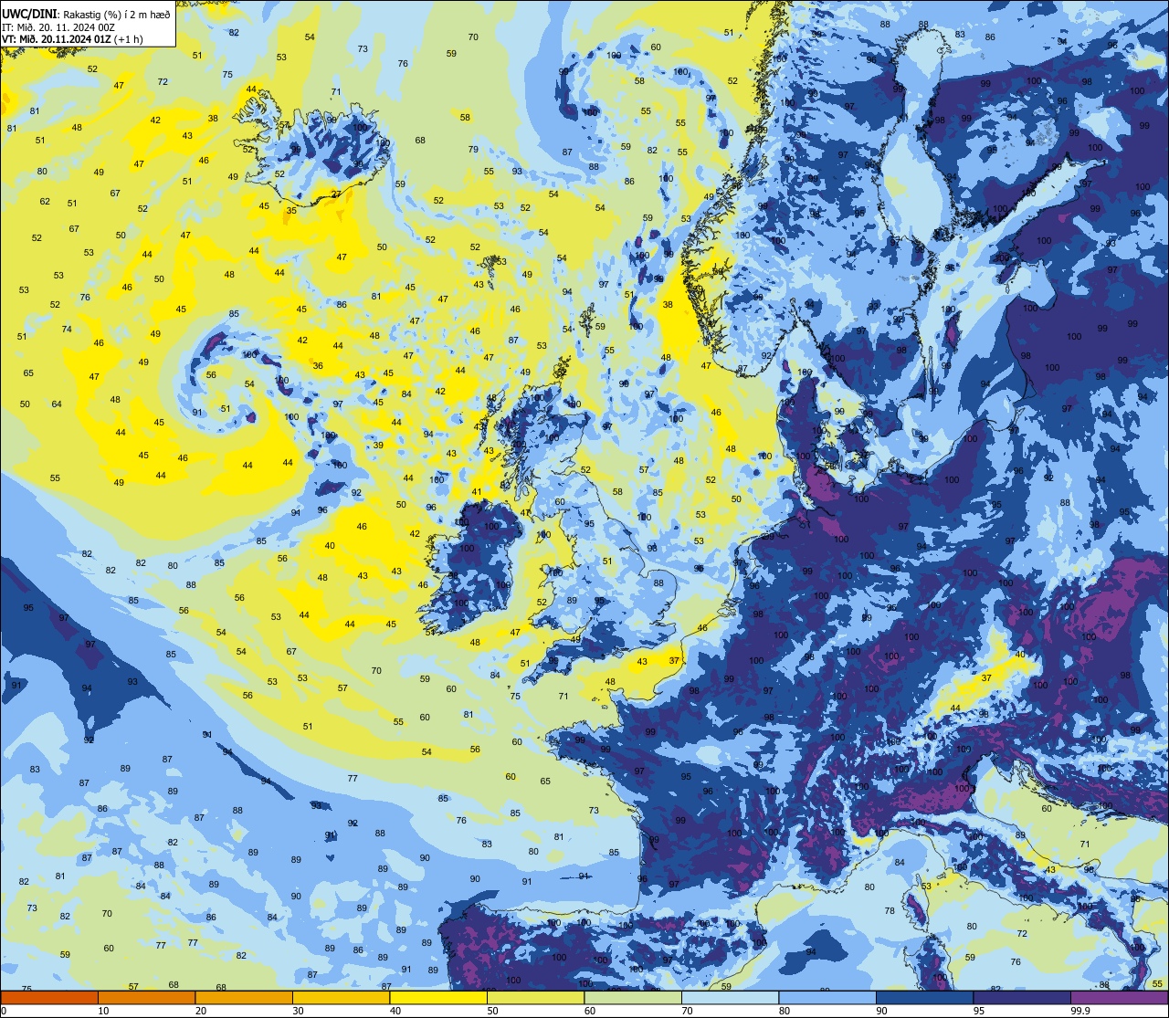Click the 'VT: Mið. 20.11.2024 01Z (+1 h)' valid time line

pos(71,38)
